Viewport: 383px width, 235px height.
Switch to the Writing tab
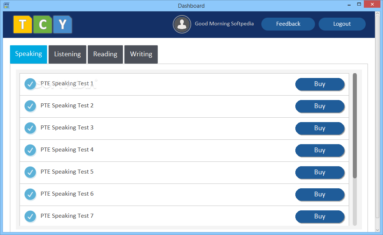[141, 54]
